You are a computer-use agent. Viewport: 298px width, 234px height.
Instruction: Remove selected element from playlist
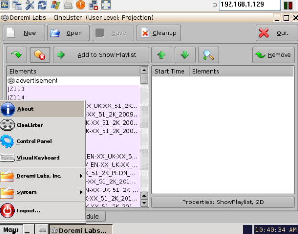point(274,55)
